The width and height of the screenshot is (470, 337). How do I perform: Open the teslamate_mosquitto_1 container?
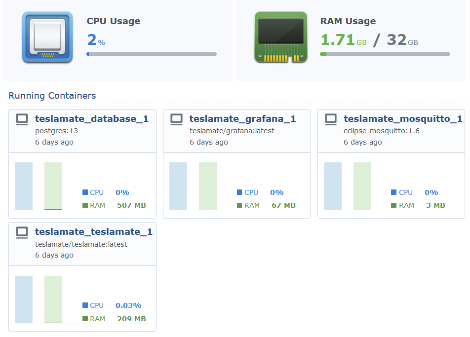click(403, 118)
